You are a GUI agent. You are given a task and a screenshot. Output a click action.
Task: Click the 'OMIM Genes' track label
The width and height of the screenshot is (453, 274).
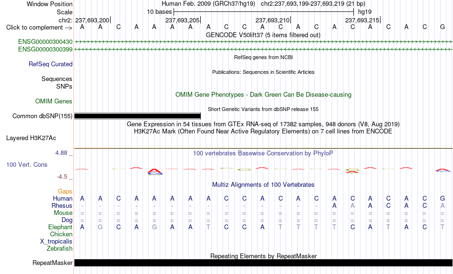pos(54,101)
